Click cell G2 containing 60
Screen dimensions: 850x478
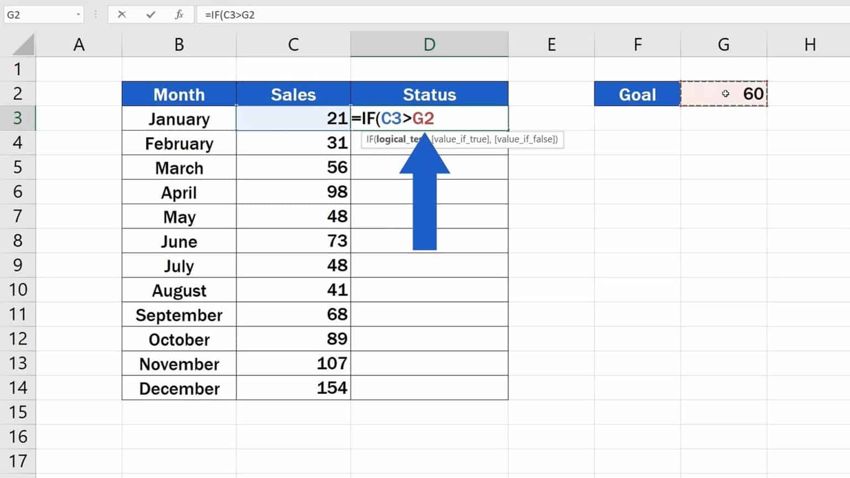[x=724, y=93]
